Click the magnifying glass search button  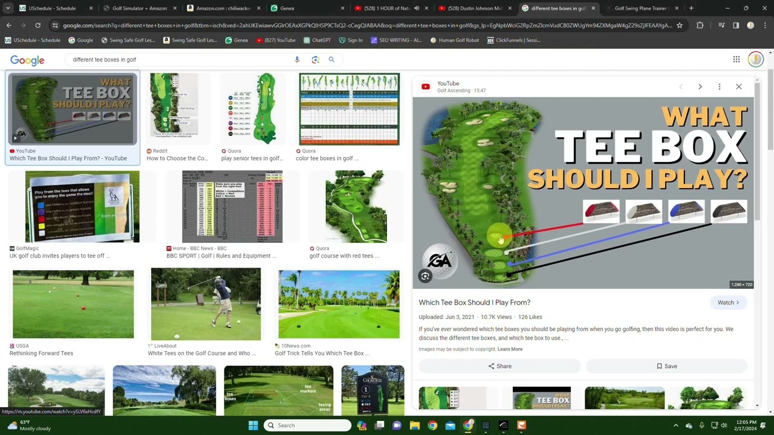[x=331, y=60]
